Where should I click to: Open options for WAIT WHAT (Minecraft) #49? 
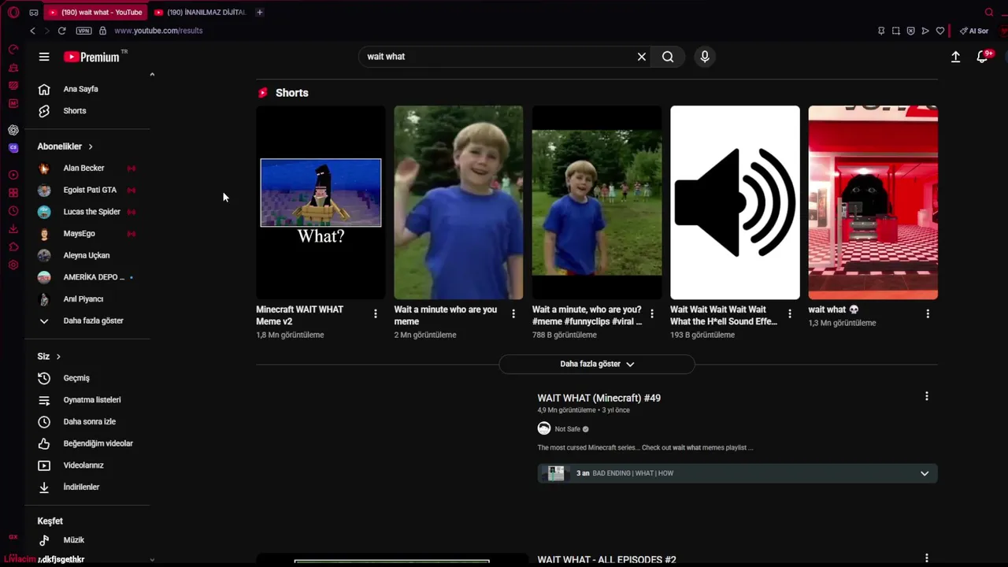click(927, 396)
